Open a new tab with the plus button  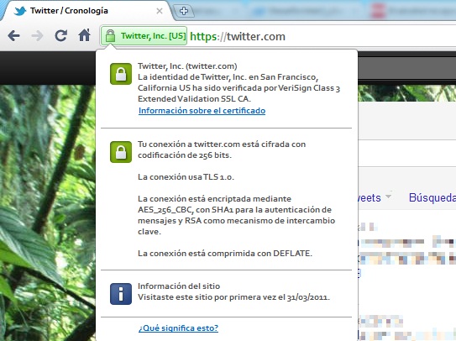pos(184,11)
